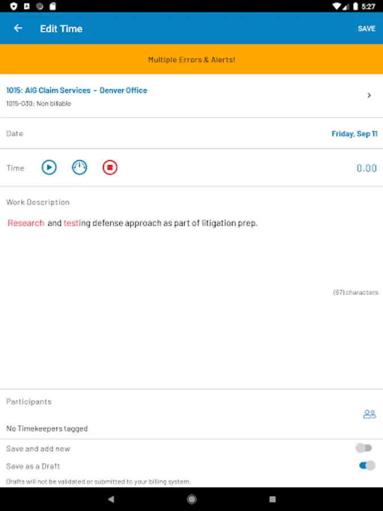This screenshot has width=383, height=511.
Task: Tap the Android home circle button
Action: 192,499
